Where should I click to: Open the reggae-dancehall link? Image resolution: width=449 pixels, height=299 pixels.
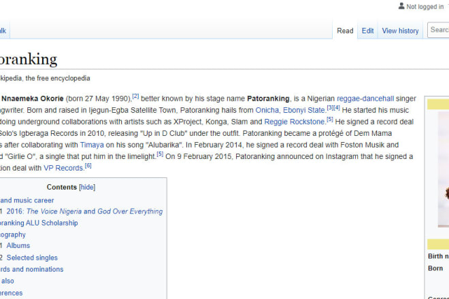[365, 99]
